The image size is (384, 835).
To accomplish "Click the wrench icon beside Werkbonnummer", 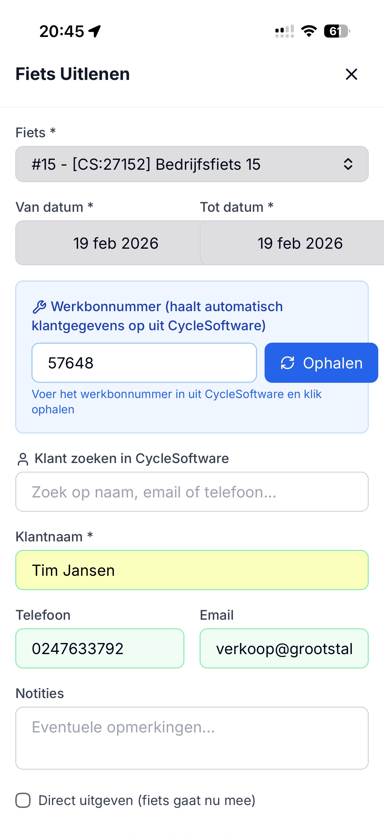I will (x=39, y=306).
